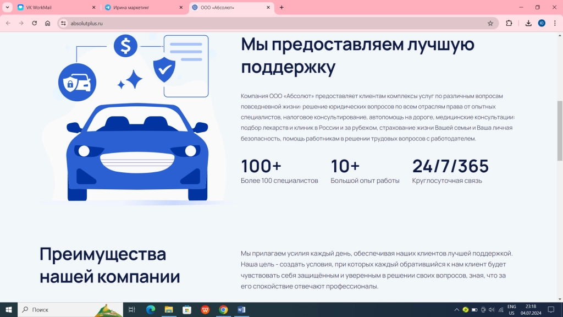
Task: Open Task View on the taskbar
Action: pyautogui.click(x=132, y=309)
